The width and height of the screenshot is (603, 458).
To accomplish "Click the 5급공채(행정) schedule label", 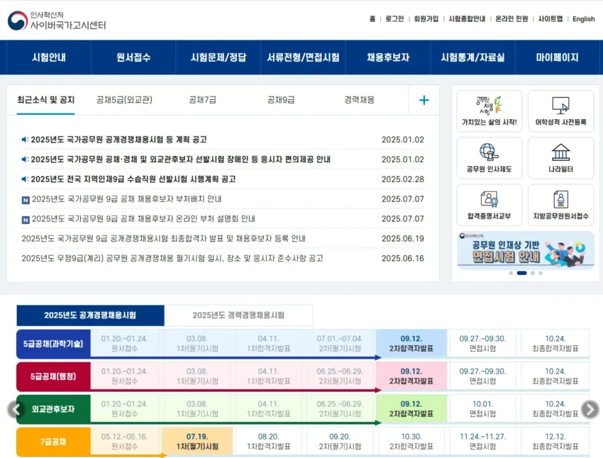I will (x=53, y=376).
